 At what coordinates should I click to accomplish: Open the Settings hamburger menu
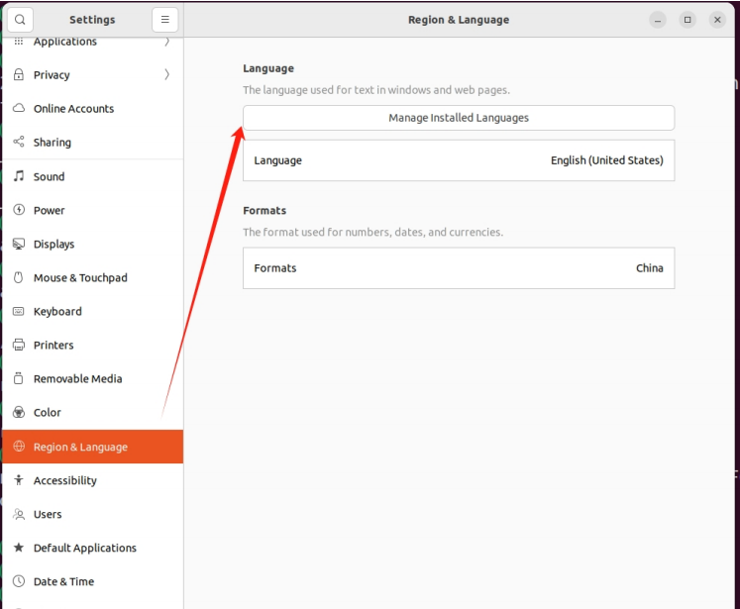(x=164, y=20)
